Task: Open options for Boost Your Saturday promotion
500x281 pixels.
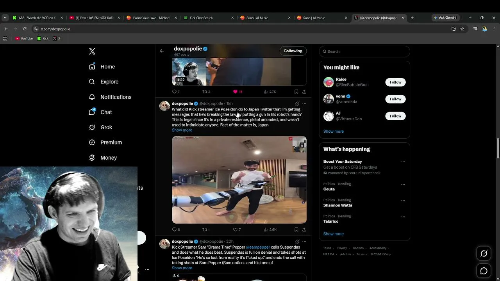Action: click(403, 161)
